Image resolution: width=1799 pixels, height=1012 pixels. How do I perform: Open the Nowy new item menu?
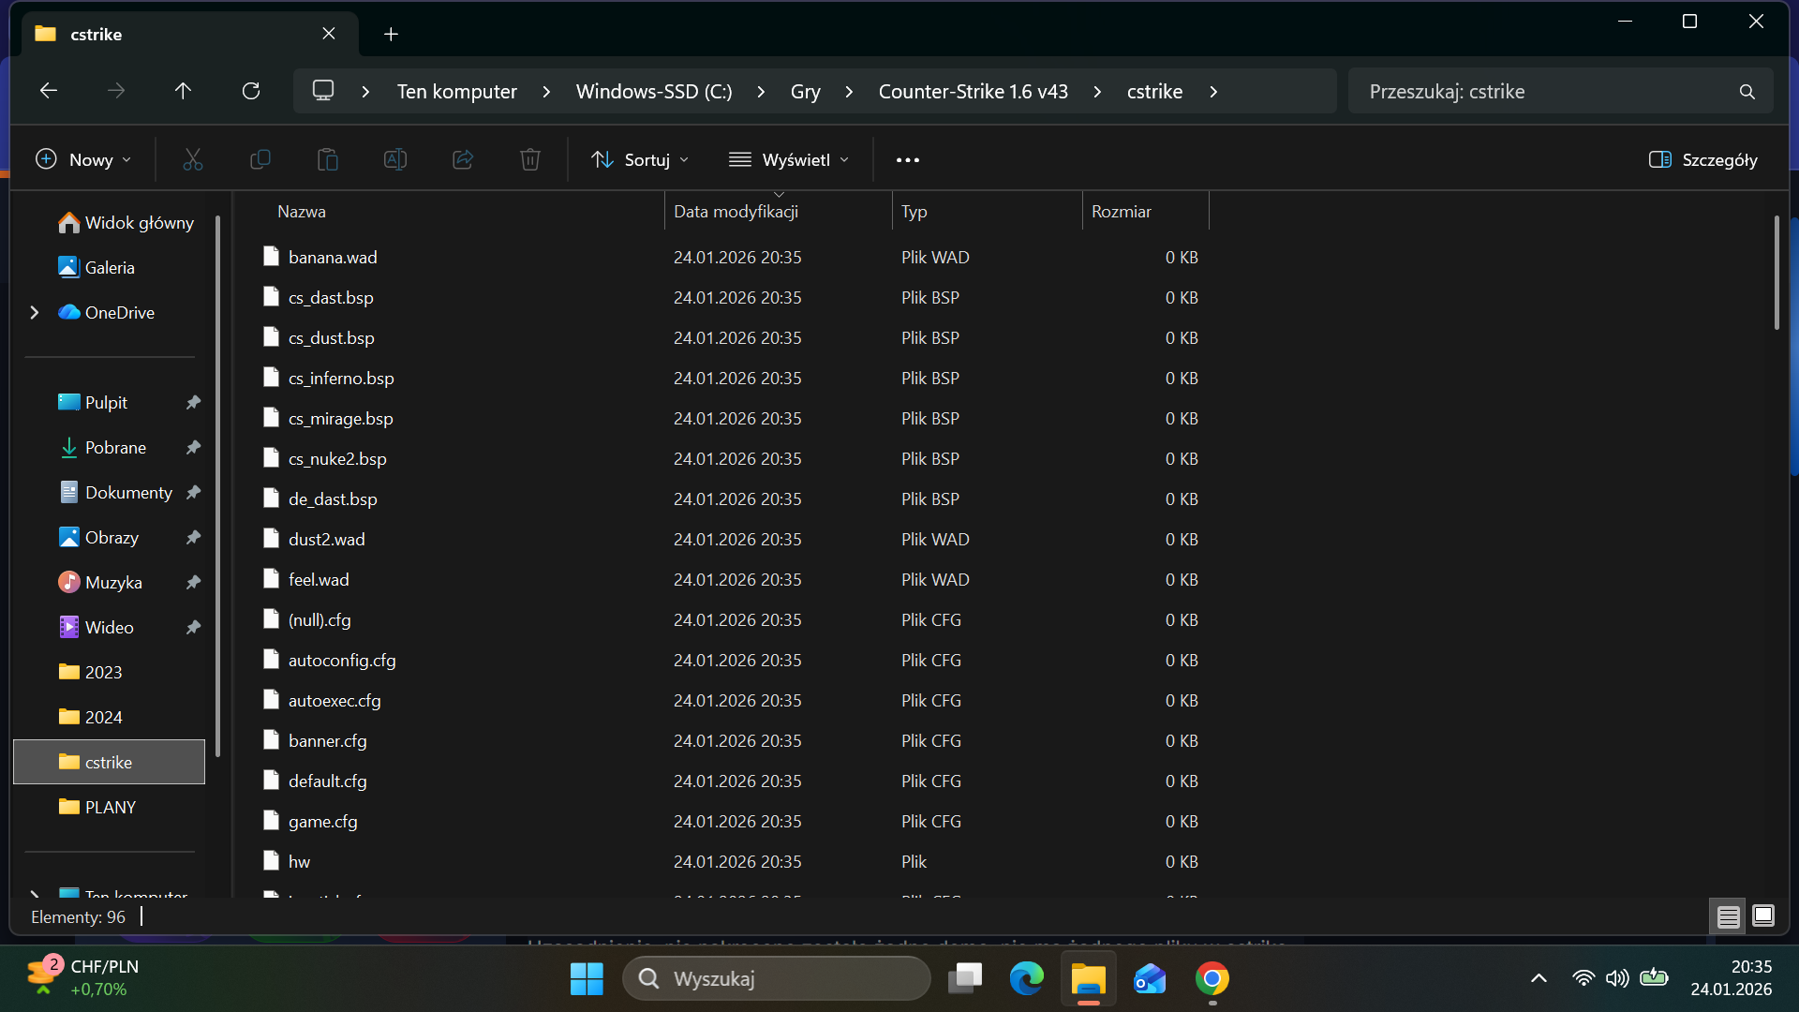82,160
